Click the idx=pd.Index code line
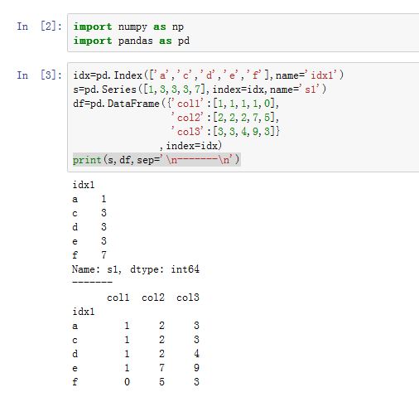 click(209, 75)
